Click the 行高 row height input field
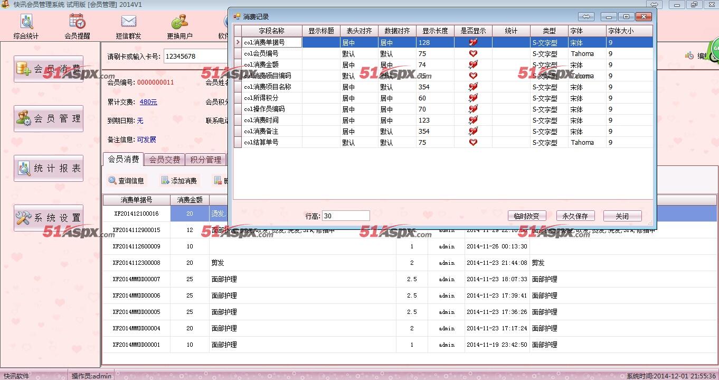The image size is (719, 380). tap(346, 216)
